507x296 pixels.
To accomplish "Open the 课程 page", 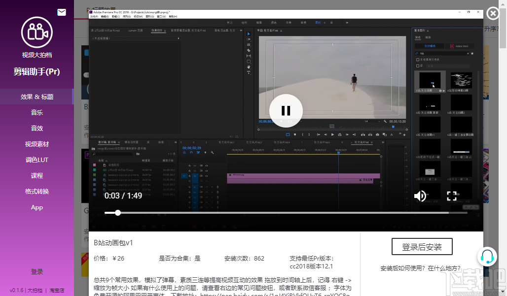I will [x=37, y=175].
